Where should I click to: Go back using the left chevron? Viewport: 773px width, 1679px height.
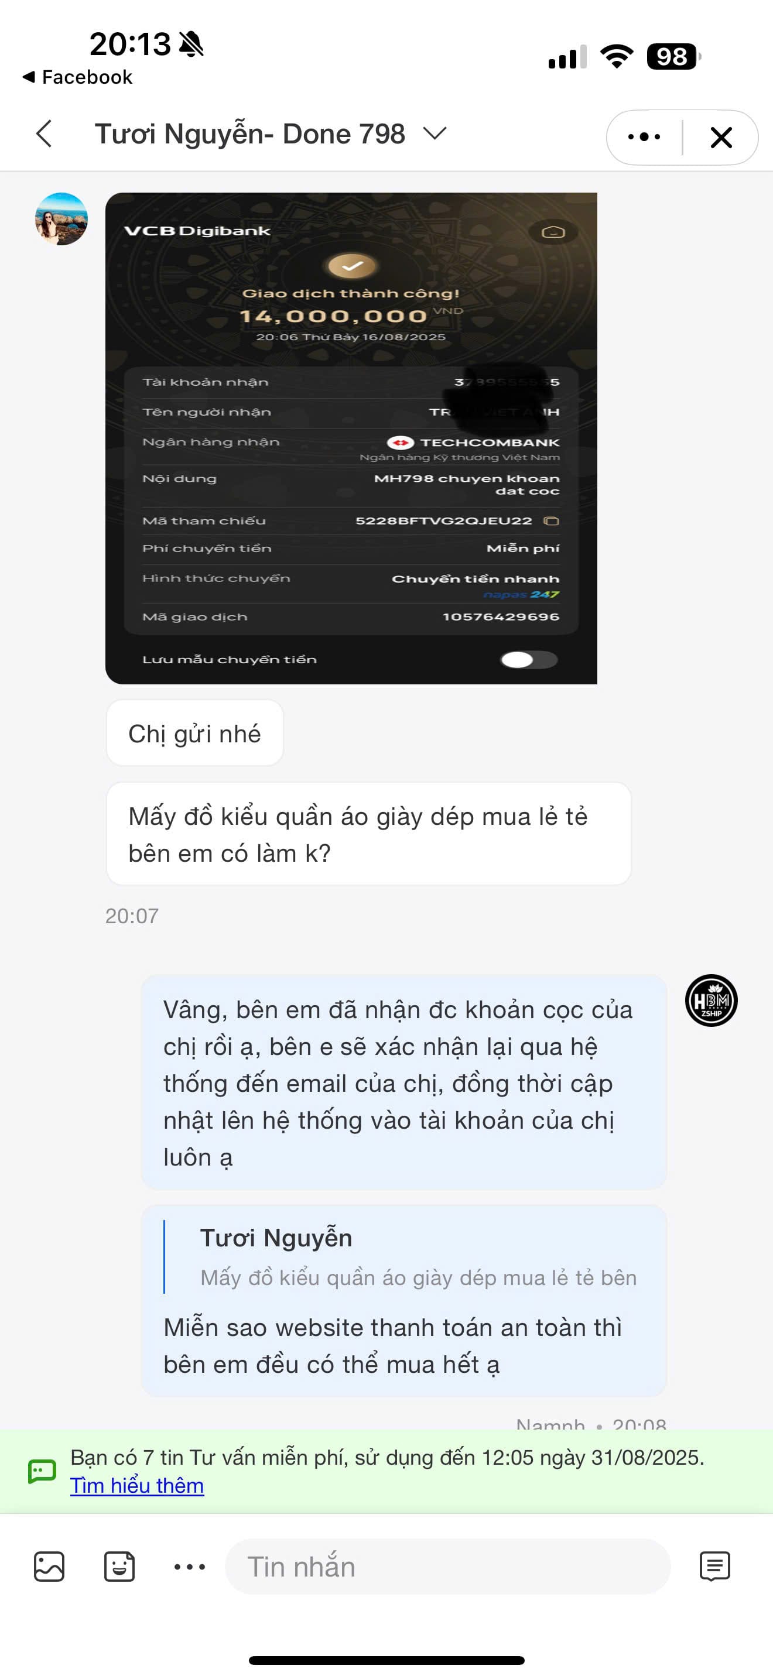[x=44, y=134]
